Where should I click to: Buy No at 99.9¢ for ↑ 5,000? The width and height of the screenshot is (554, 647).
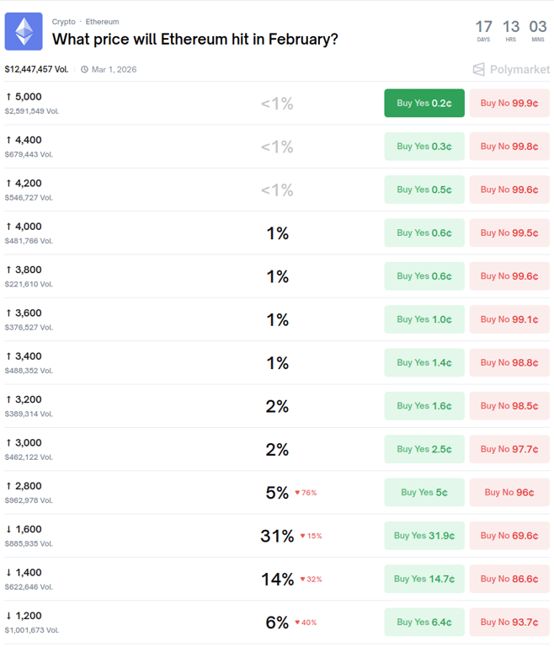(509, 103)
